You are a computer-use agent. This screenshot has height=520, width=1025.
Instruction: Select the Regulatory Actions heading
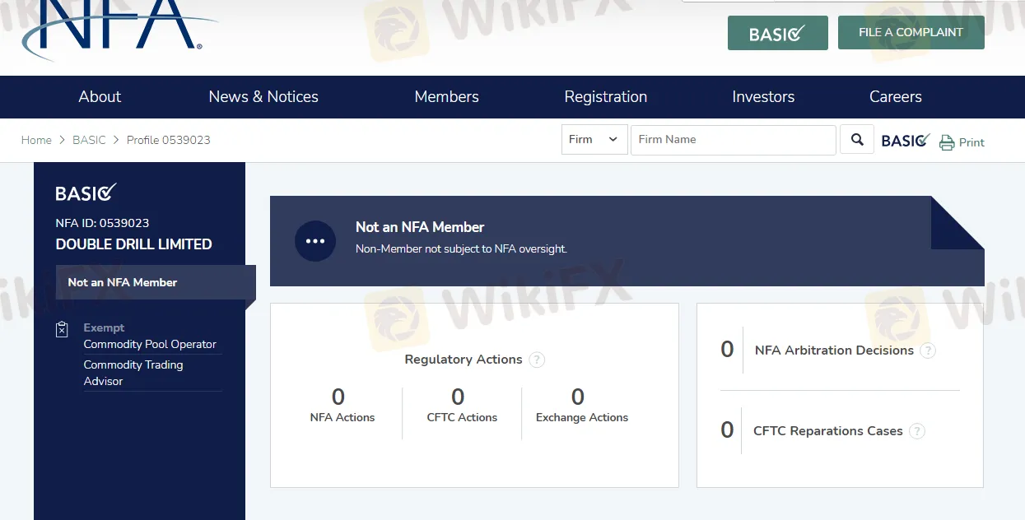464,360
